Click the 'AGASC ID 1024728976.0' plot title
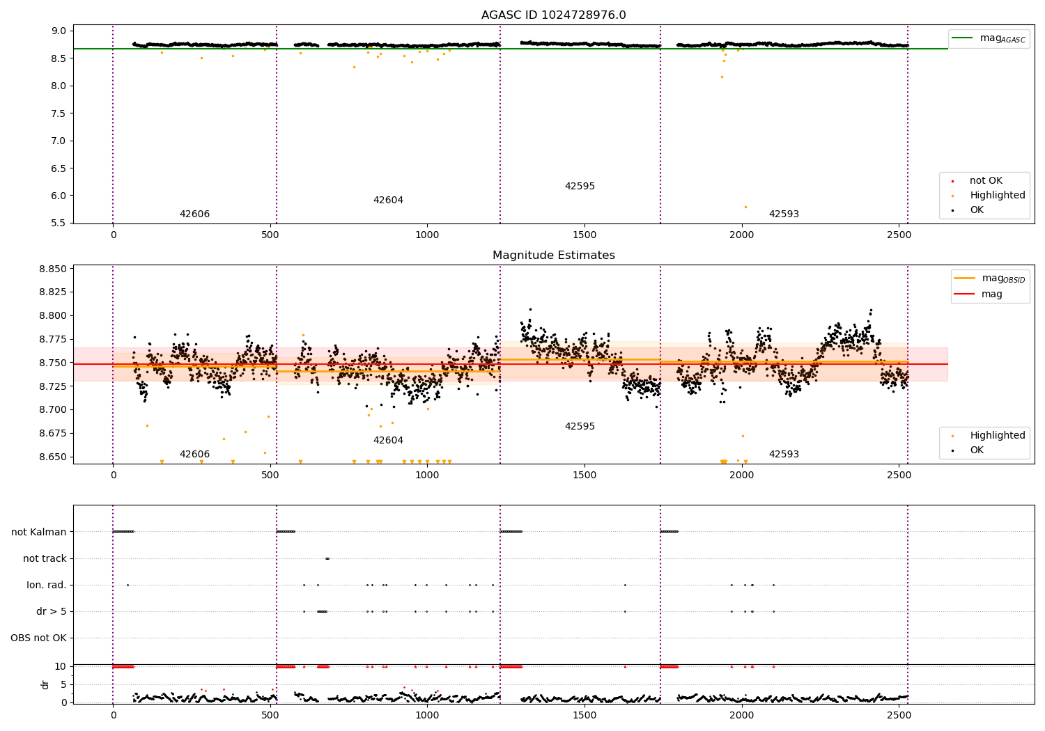Viewport: 1045px width, 731px height. click(x=553, y=15)
